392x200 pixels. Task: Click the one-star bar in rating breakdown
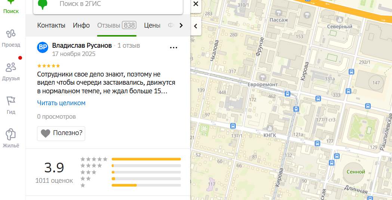click(x=146, y=185)
